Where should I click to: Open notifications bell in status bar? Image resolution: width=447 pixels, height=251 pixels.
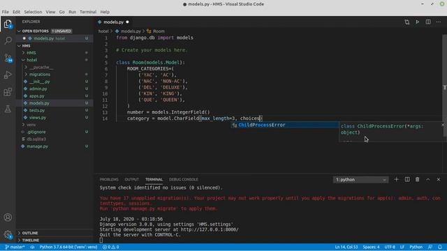(x=440, y=247)
